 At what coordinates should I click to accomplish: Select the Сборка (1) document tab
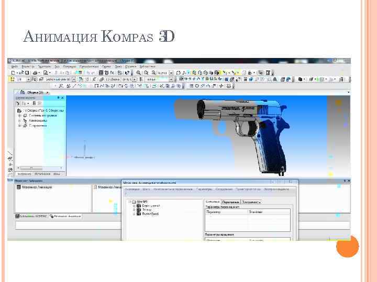pyautogui.click(x=32, y=92)
